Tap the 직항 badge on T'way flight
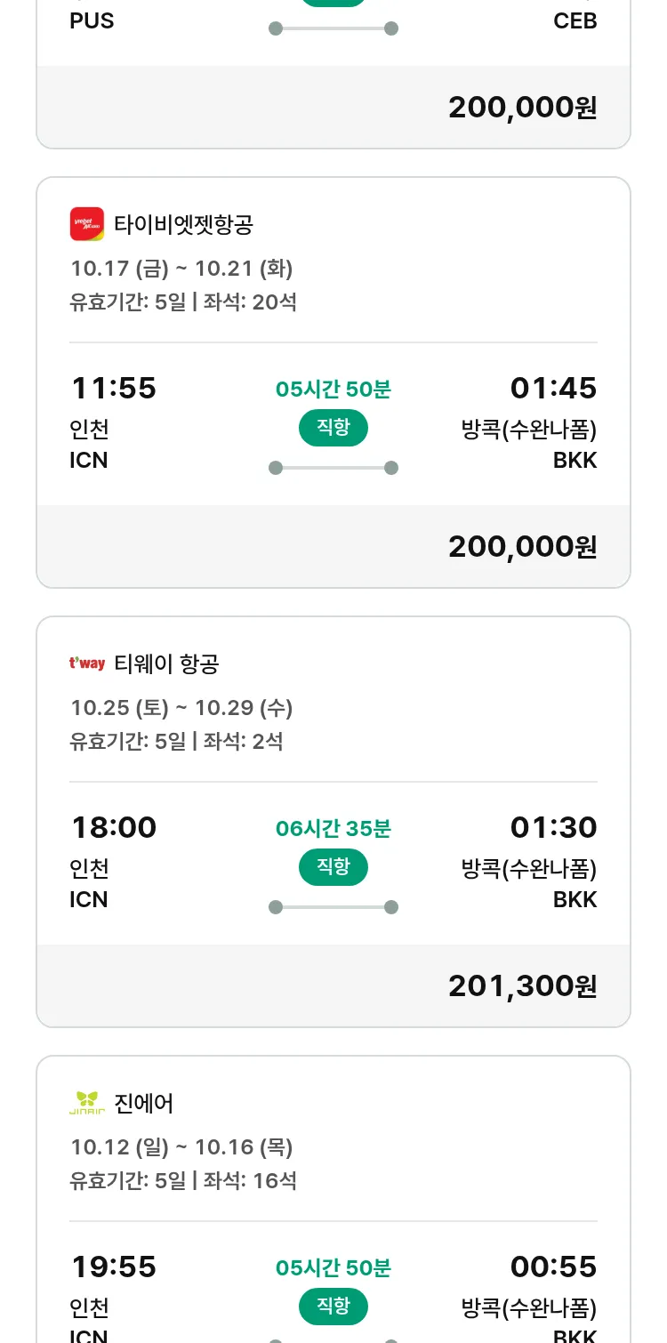This screenshot has height=1343, width=667. click(x=333, y=867)
